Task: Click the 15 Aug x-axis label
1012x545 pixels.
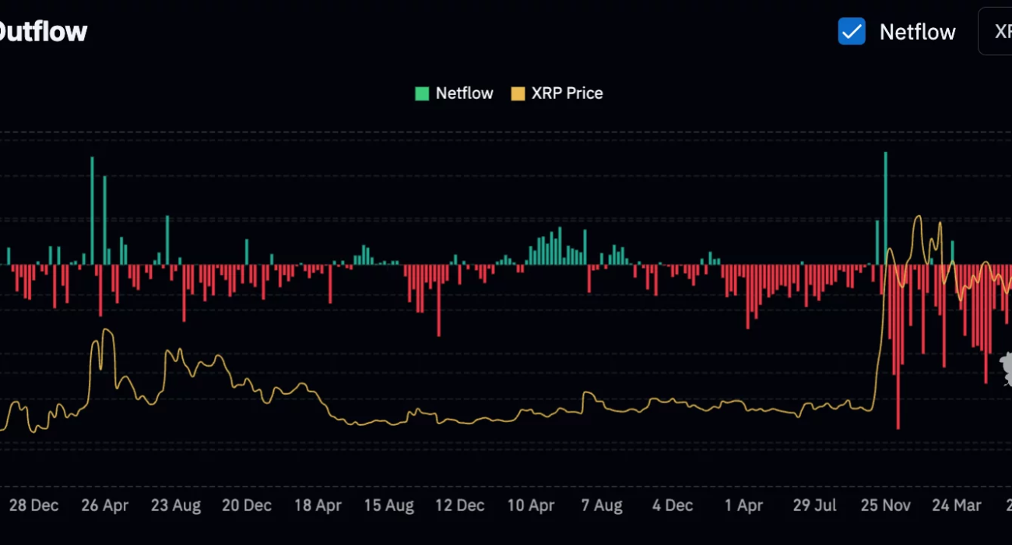Action: point(388,505)
